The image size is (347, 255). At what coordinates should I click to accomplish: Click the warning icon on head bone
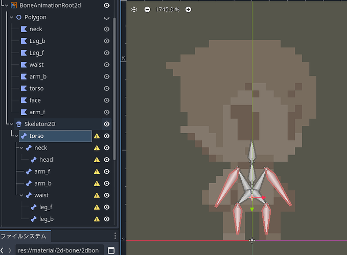(x=97, y=160)
